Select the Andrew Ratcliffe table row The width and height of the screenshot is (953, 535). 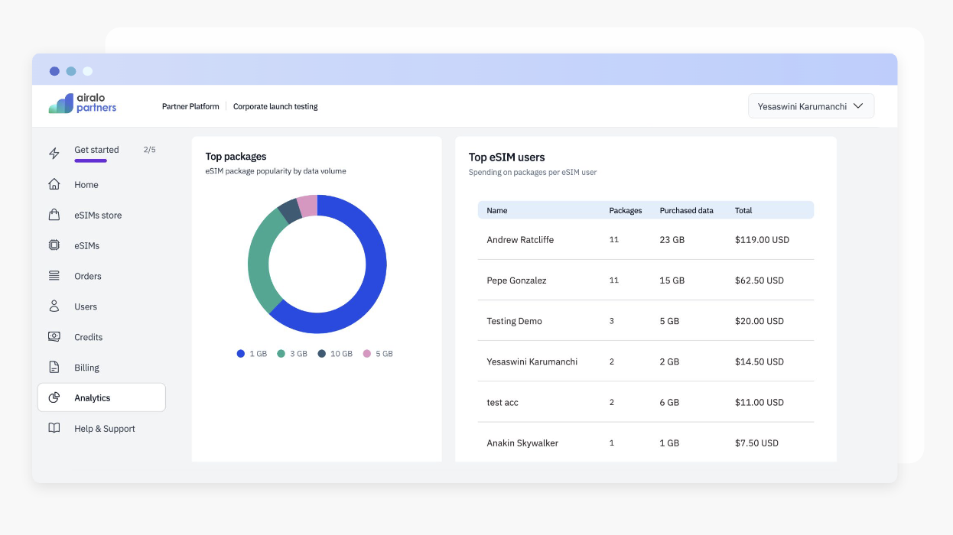(x=645, y=239)
